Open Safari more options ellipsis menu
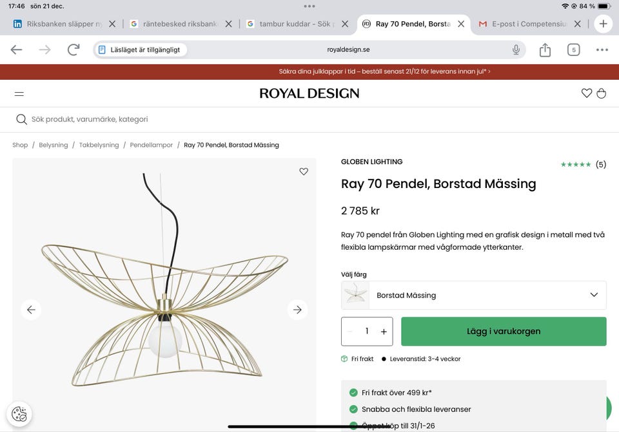The width and height of the screenshot is (619, 432). coord(602,50)
